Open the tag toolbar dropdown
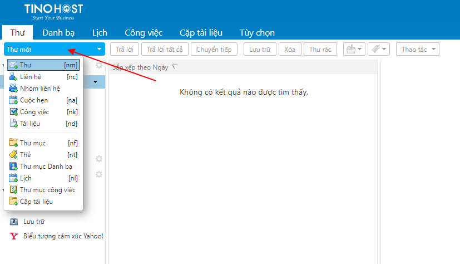460x264 pixels. click(x=379, y=50)
